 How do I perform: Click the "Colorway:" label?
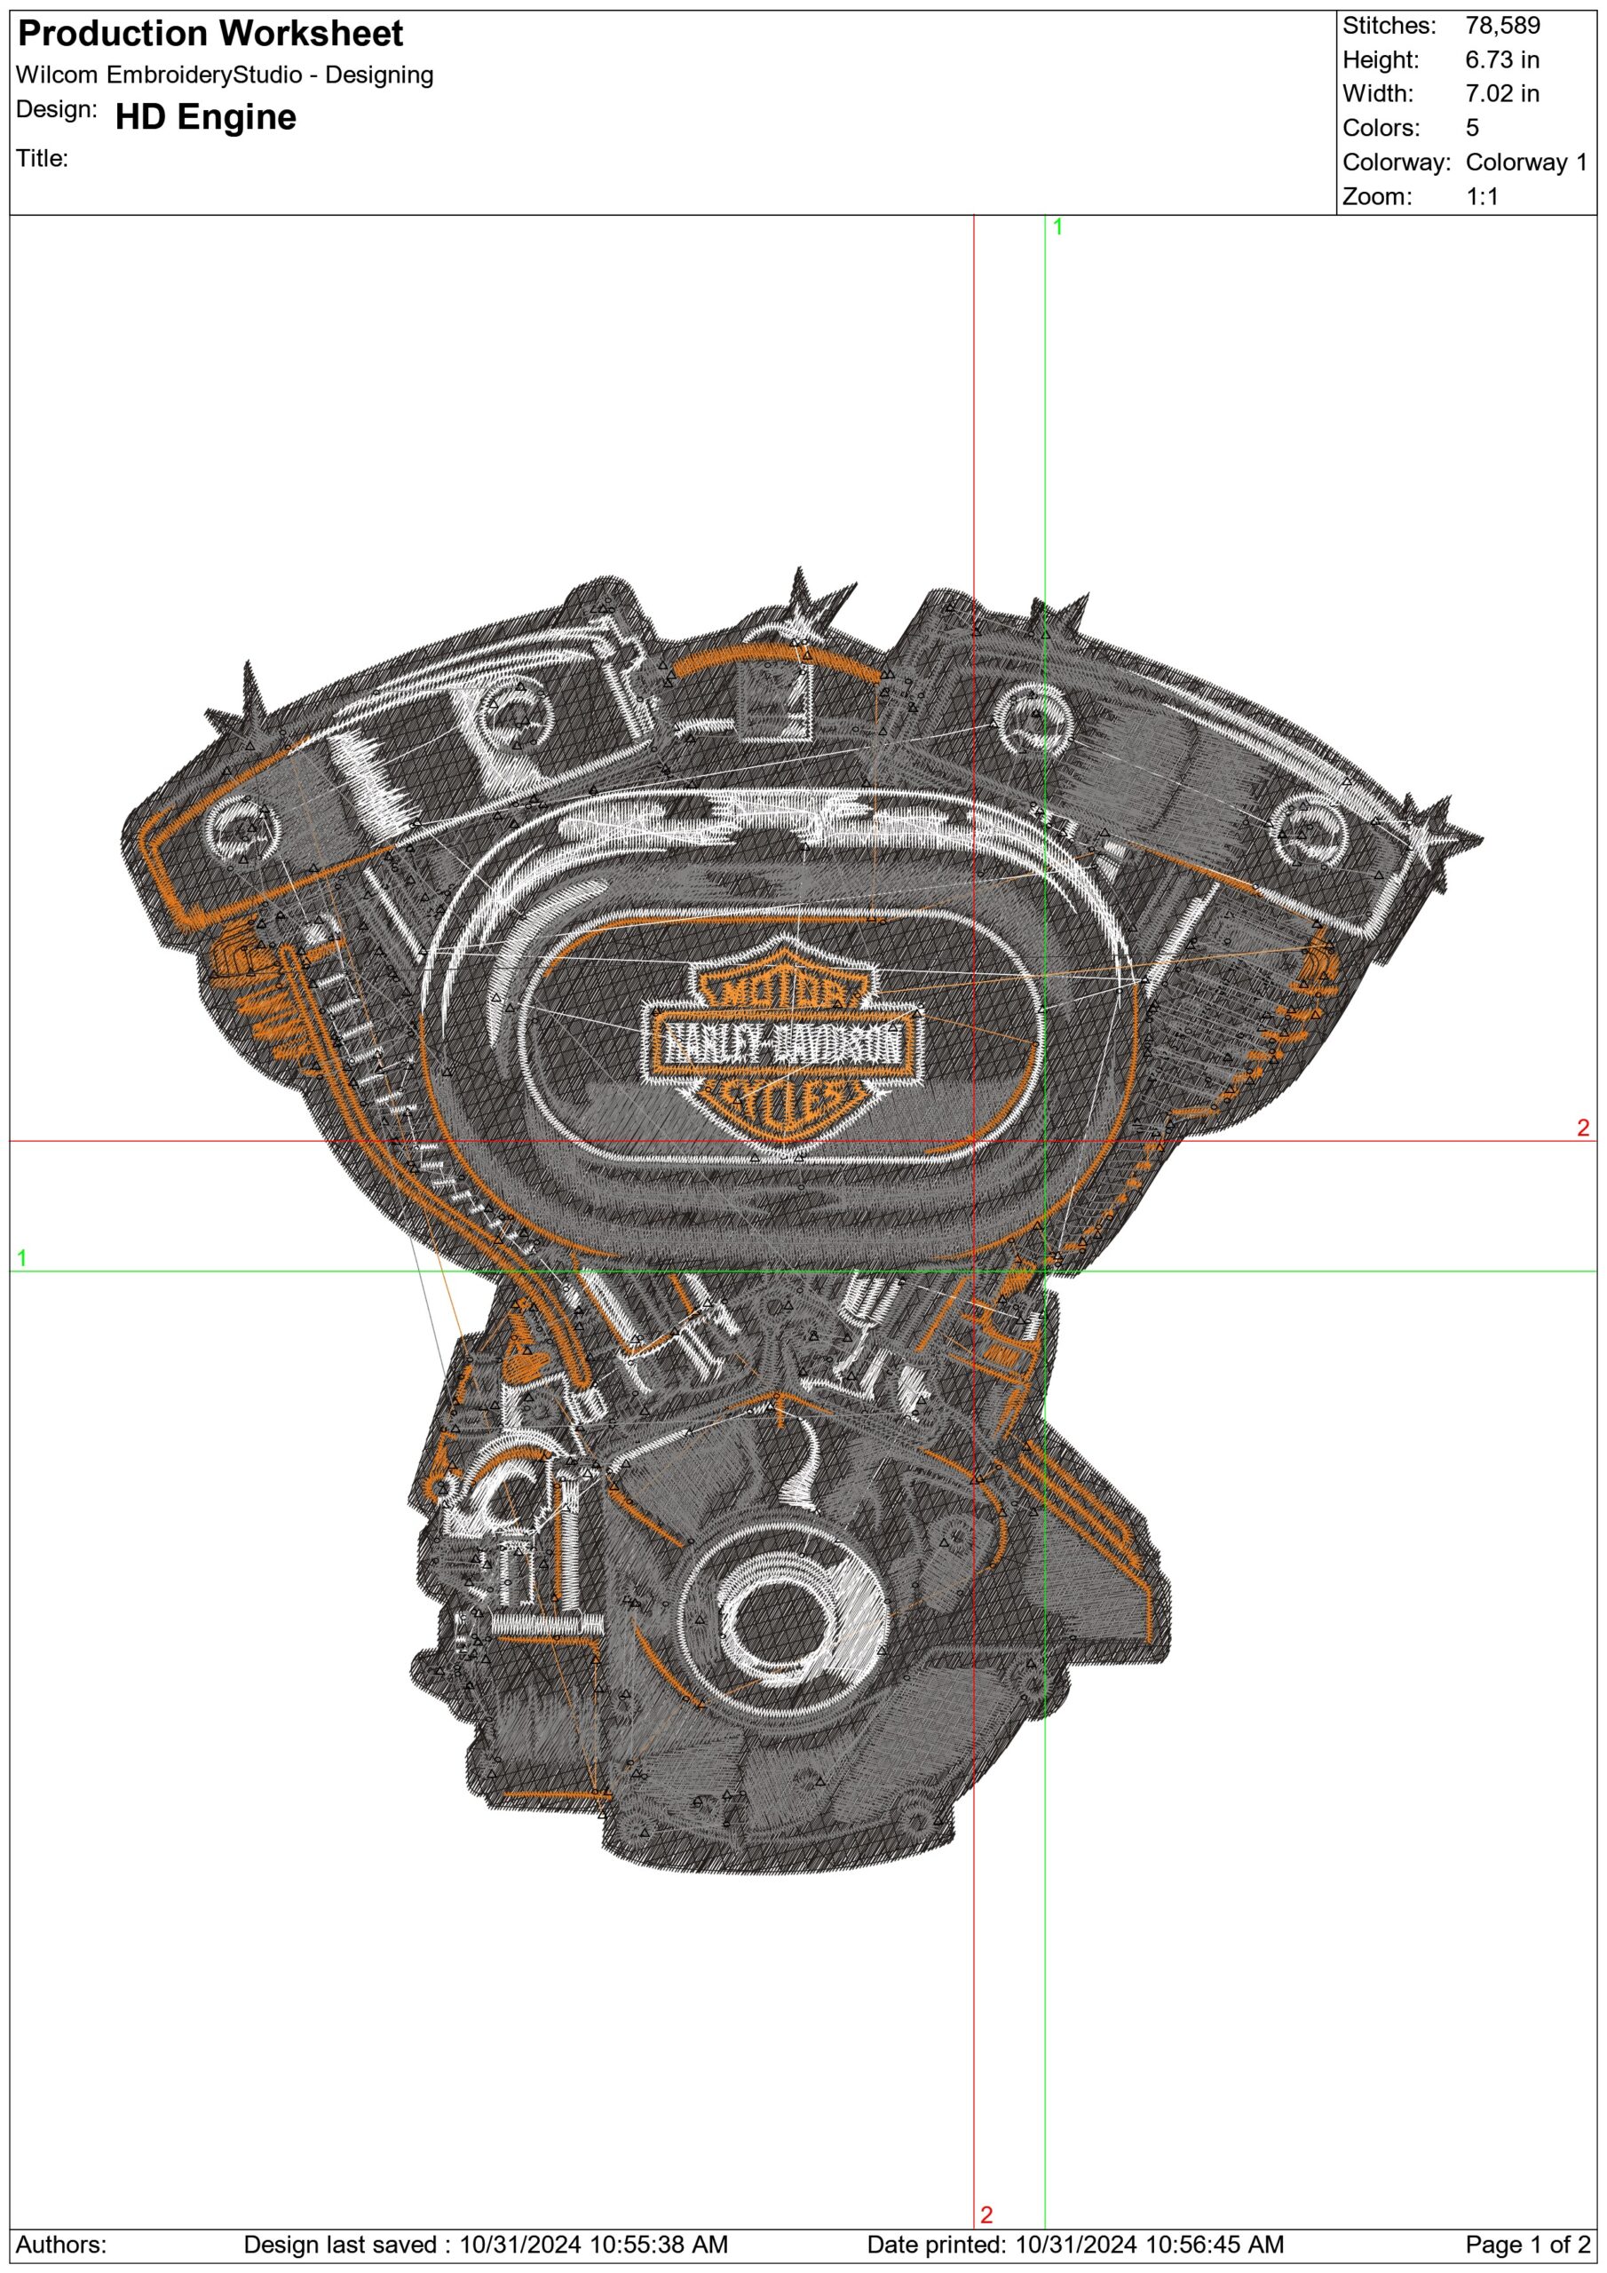(1397, 162)
